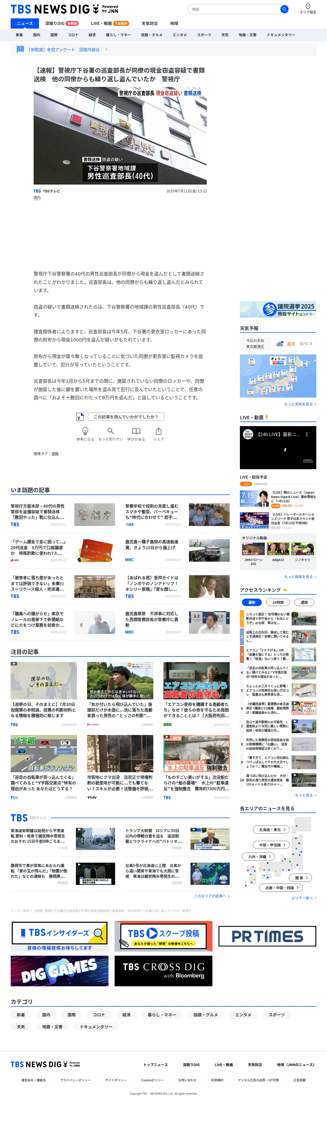Expand the 参院選 各党アンケート notice chevron
The height and width of the screenshot is (1129, 327).
click(x=106, y=49)
